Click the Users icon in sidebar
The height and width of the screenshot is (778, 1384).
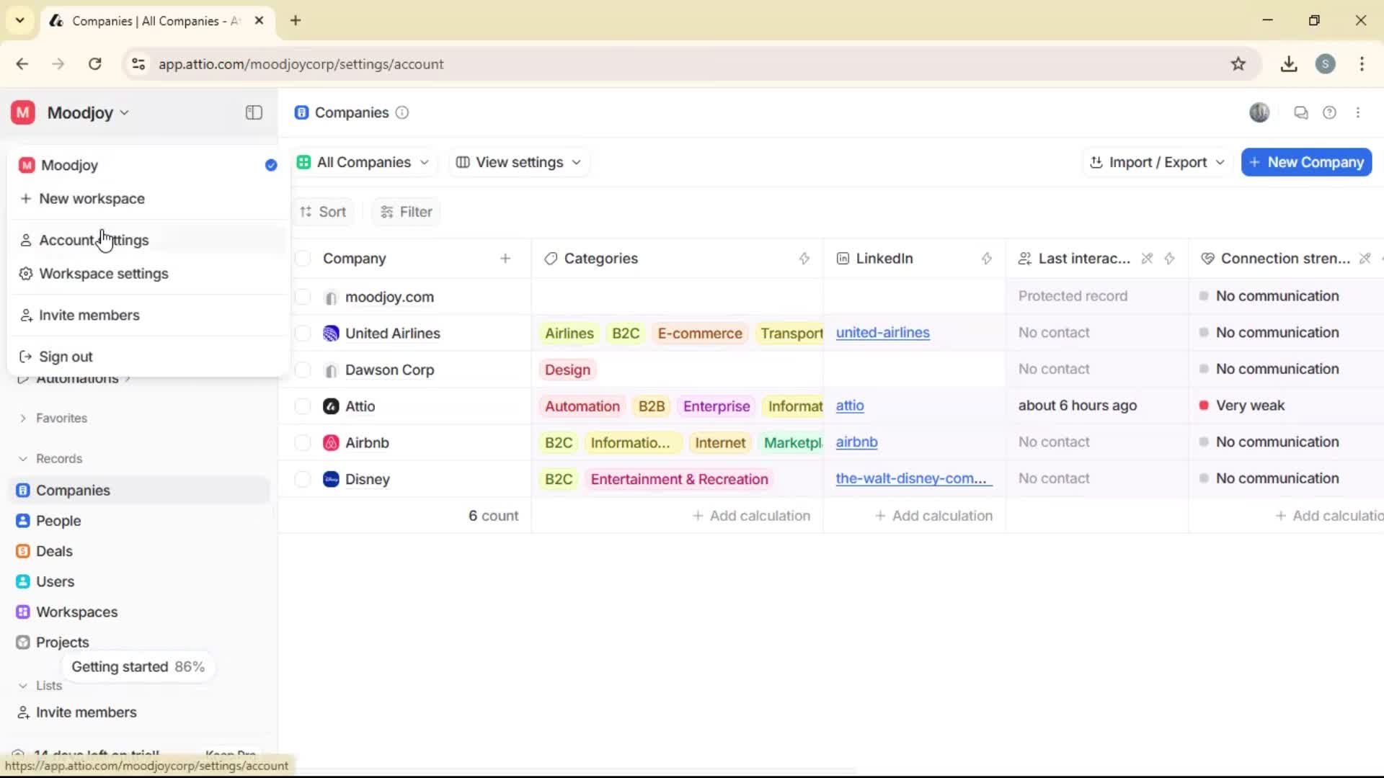[23, 581]
